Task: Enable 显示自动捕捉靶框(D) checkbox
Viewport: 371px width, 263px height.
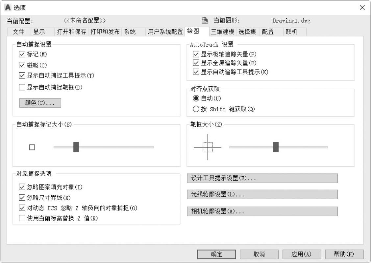Action: point(22,87)
